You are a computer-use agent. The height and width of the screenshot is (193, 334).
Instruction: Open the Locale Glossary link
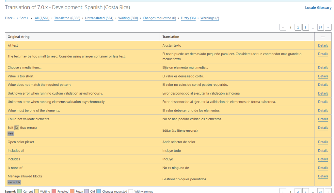pyautogui.click(x=318, y=7)
